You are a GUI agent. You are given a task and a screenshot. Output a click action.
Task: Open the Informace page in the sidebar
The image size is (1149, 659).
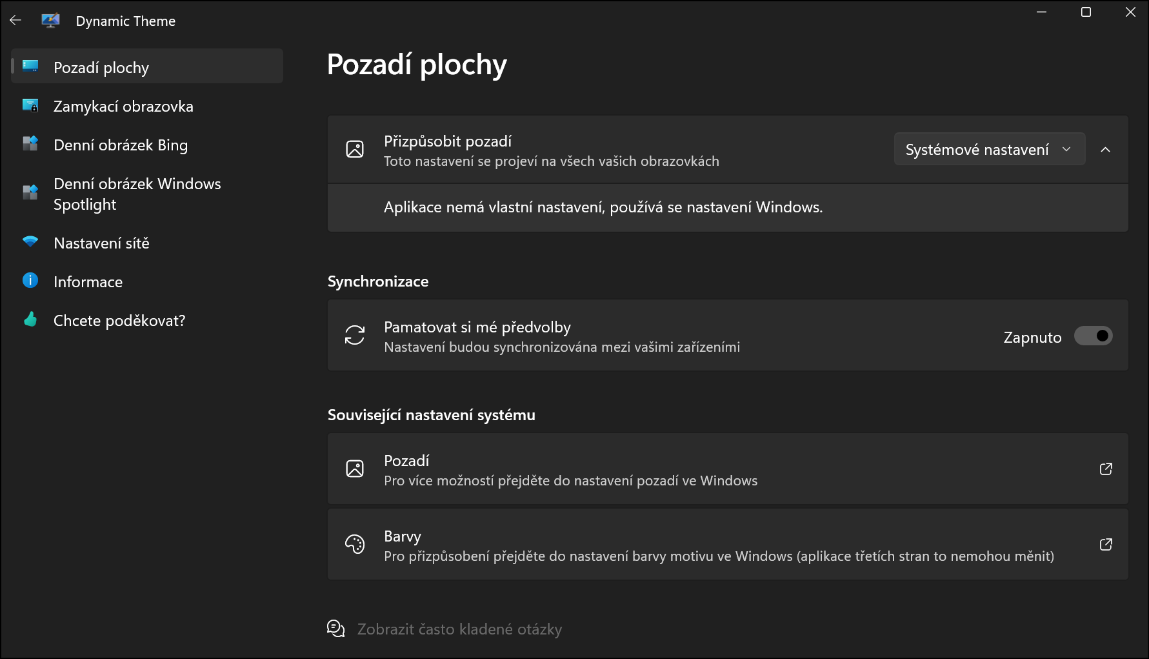(x=88, y=282)
